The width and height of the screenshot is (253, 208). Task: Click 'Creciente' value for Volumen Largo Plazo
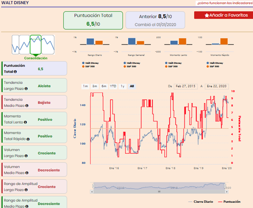pos(47,153)
